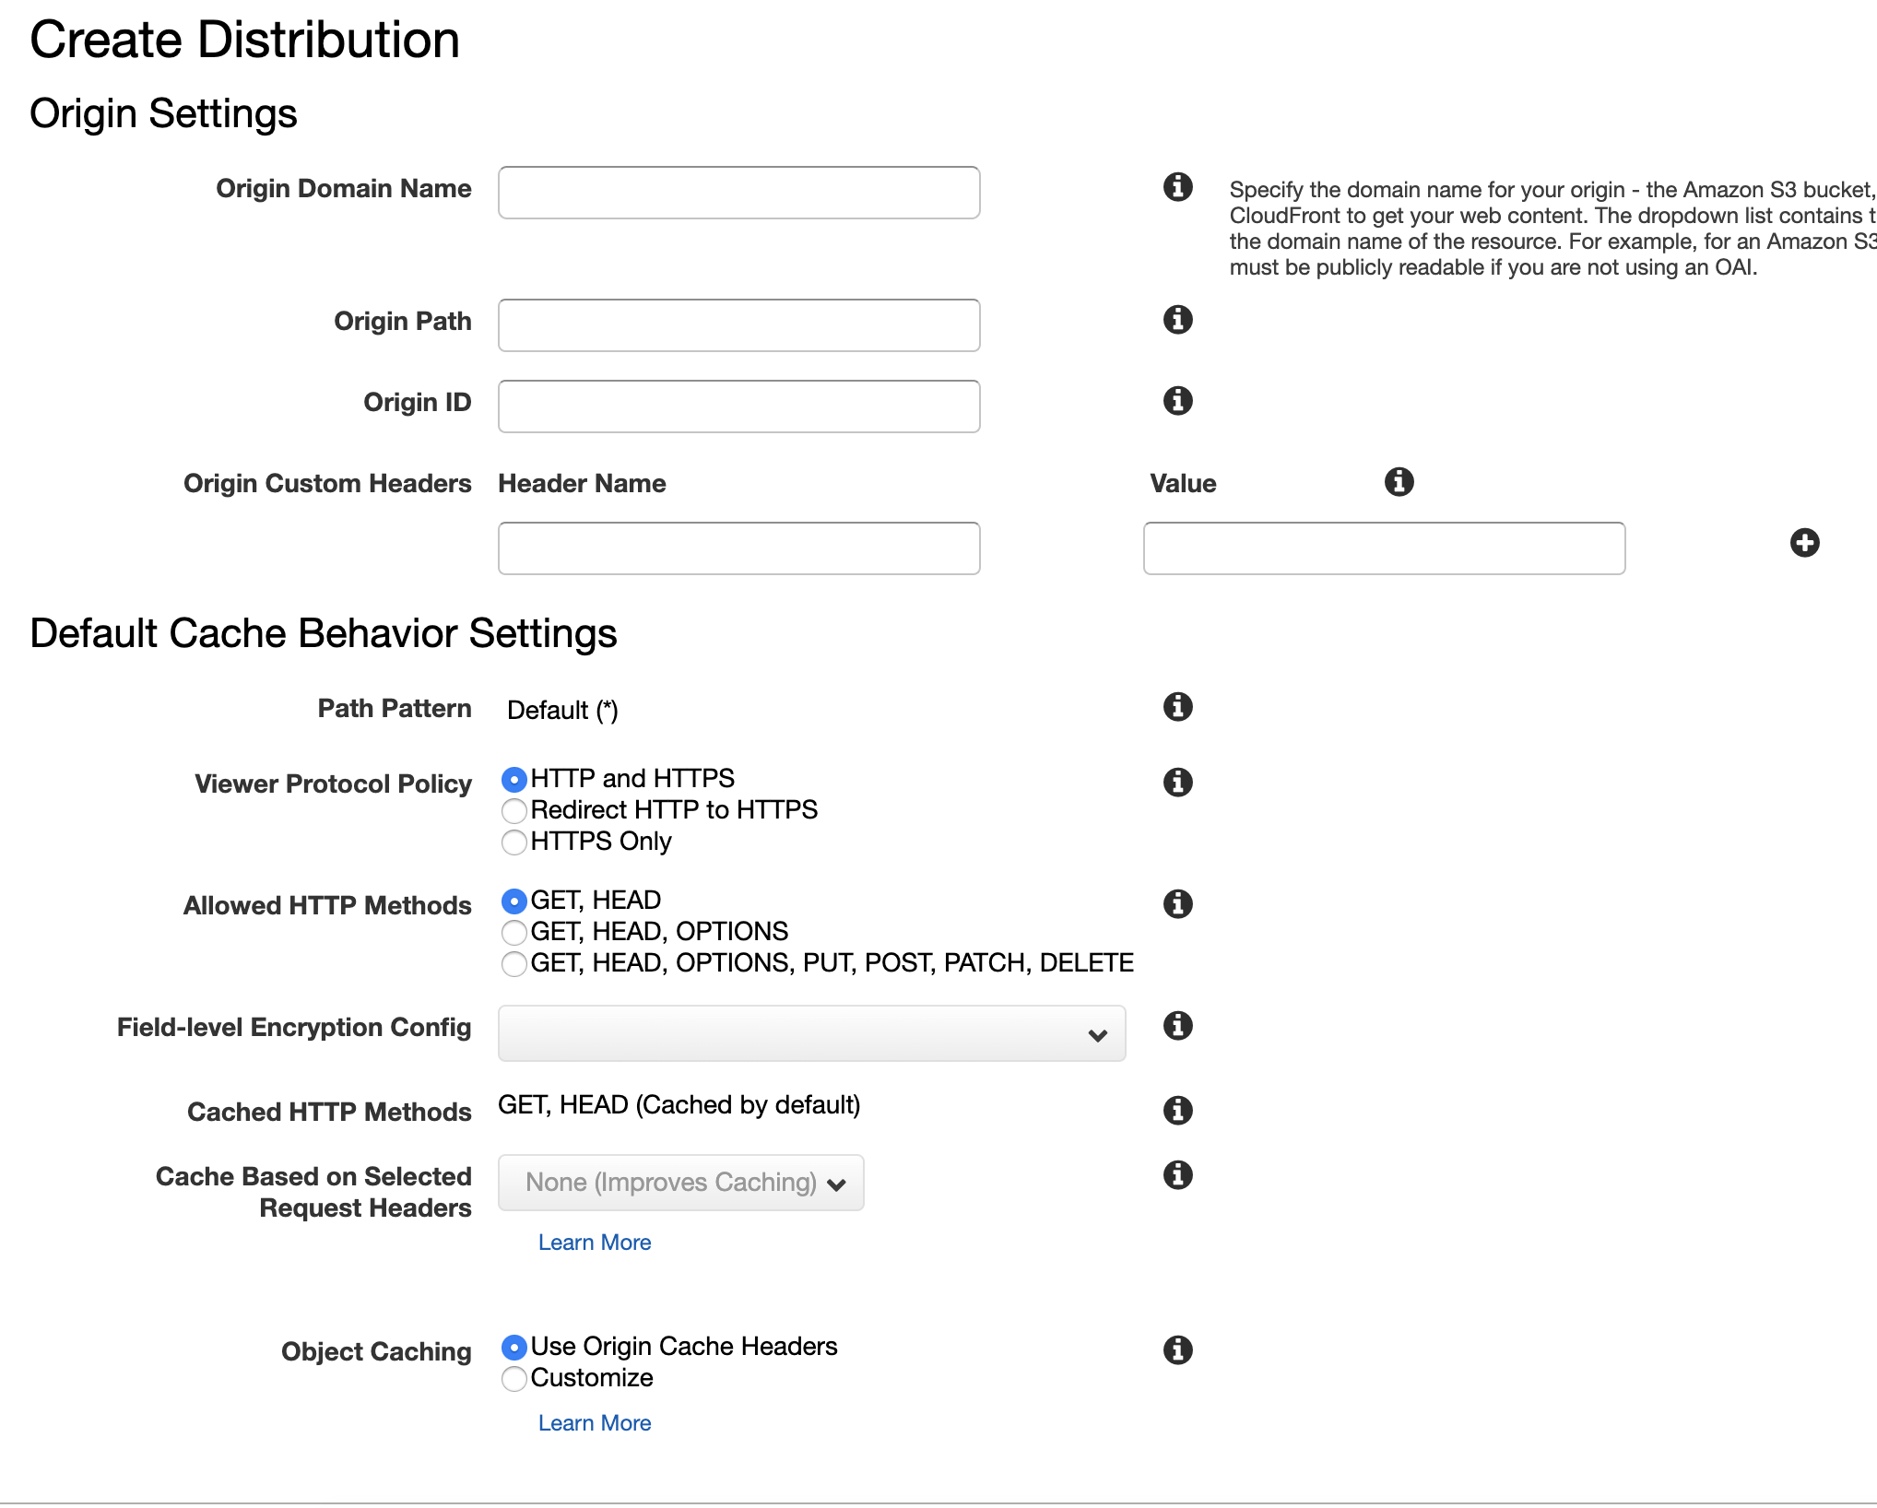Click the Cached HTTP Methods label

tap(329, 1112)
